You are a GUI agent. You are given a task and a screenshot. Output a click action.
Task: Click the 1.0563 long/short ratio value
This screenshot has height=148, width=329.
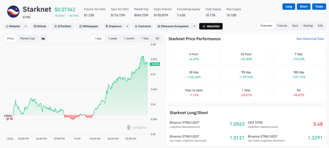(237, 124)
